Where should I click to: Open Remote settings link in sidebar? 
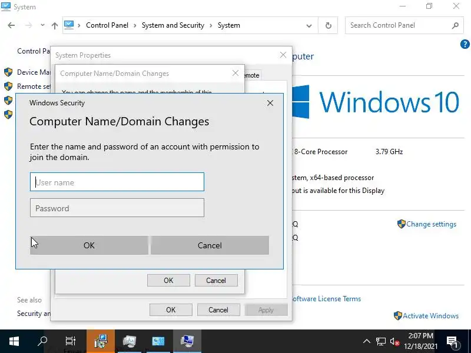pyautogui.click(x=34, y=86)
